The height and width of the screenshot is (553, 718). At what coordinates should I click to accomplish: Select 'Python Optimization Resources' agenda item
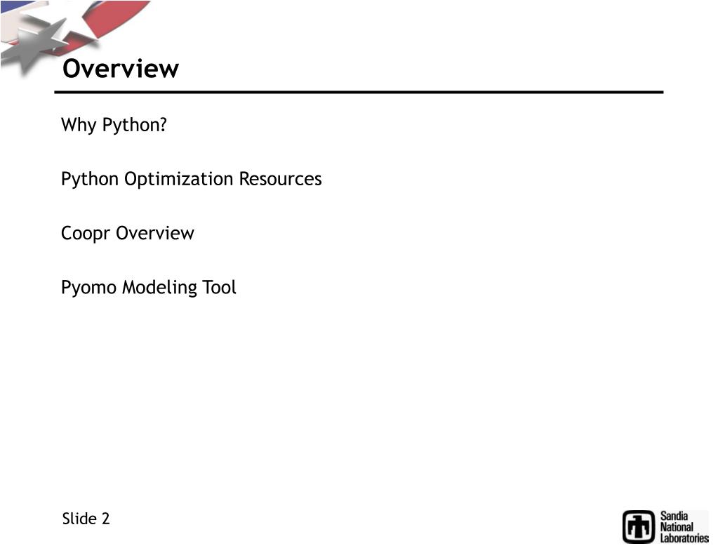(192, 179)
